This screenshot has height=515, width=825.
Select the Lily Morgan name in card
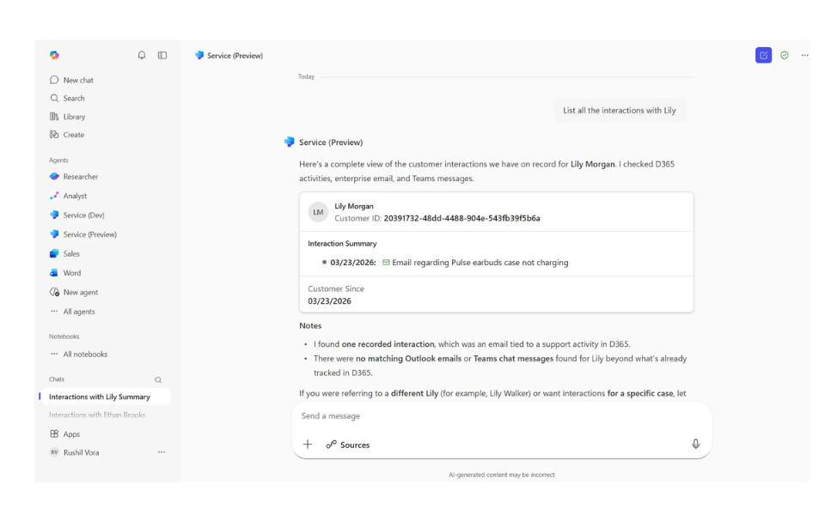point(354,206)
